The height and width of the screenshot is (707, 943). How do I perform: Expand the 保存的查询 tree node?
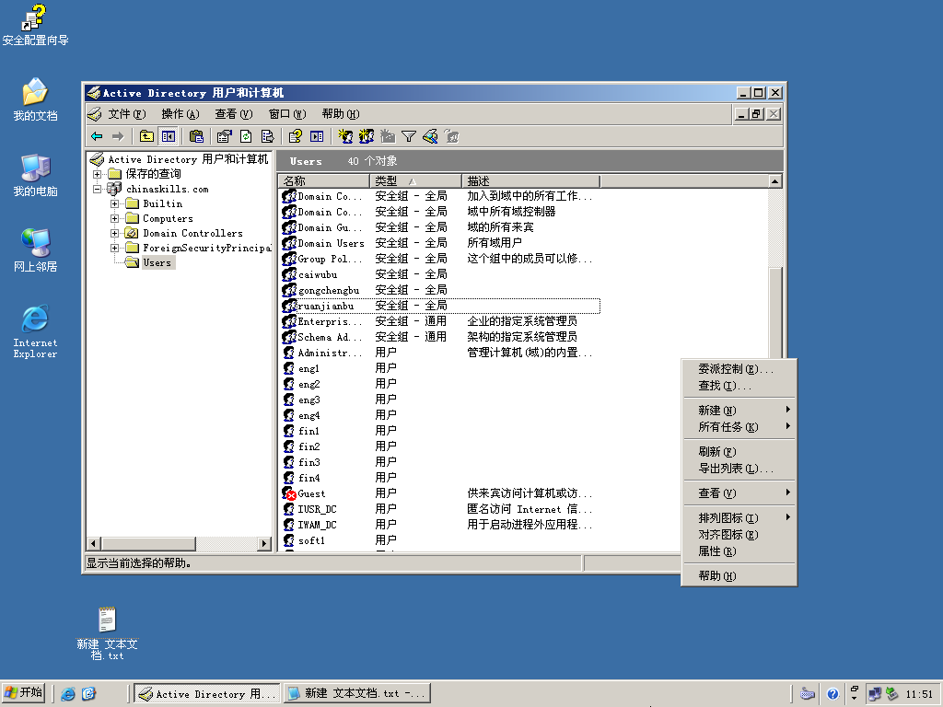click(x=97, y=174)
